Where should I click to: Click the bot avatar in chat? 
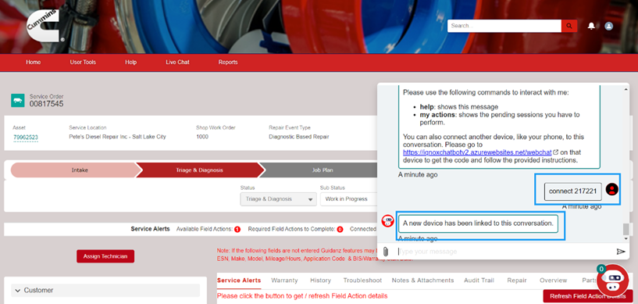(388, 221)
